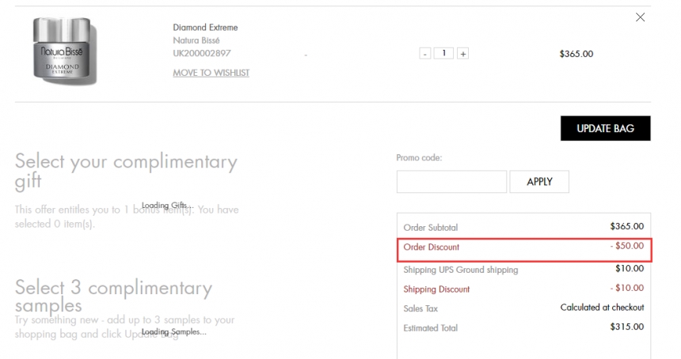Image resolution: width=681 pixels, height=359 pixels.
Task: Select the Estimated Total amount $315.00
Action: pyautogui.click(x=626, y=327)
